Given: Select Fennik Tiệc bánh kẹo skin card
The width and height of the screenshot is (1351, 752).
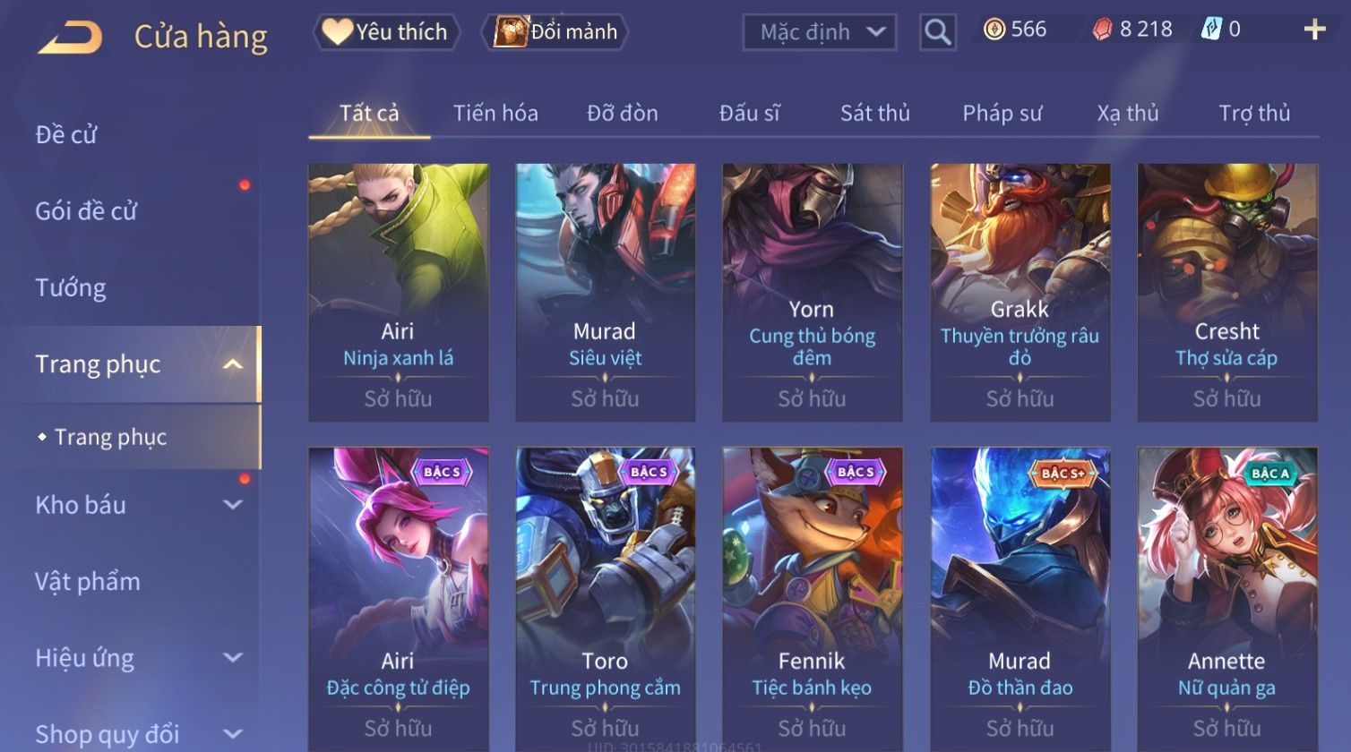Looking at the screenshot, I should (x=813, y=598).
